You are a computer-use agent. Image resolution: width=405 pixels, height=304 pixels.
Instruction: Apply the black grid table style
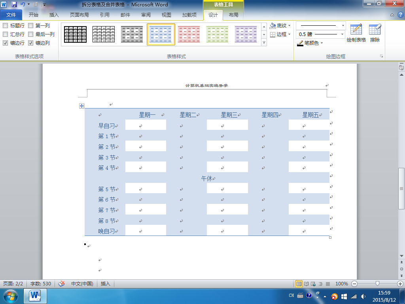(x=75, y=34)
